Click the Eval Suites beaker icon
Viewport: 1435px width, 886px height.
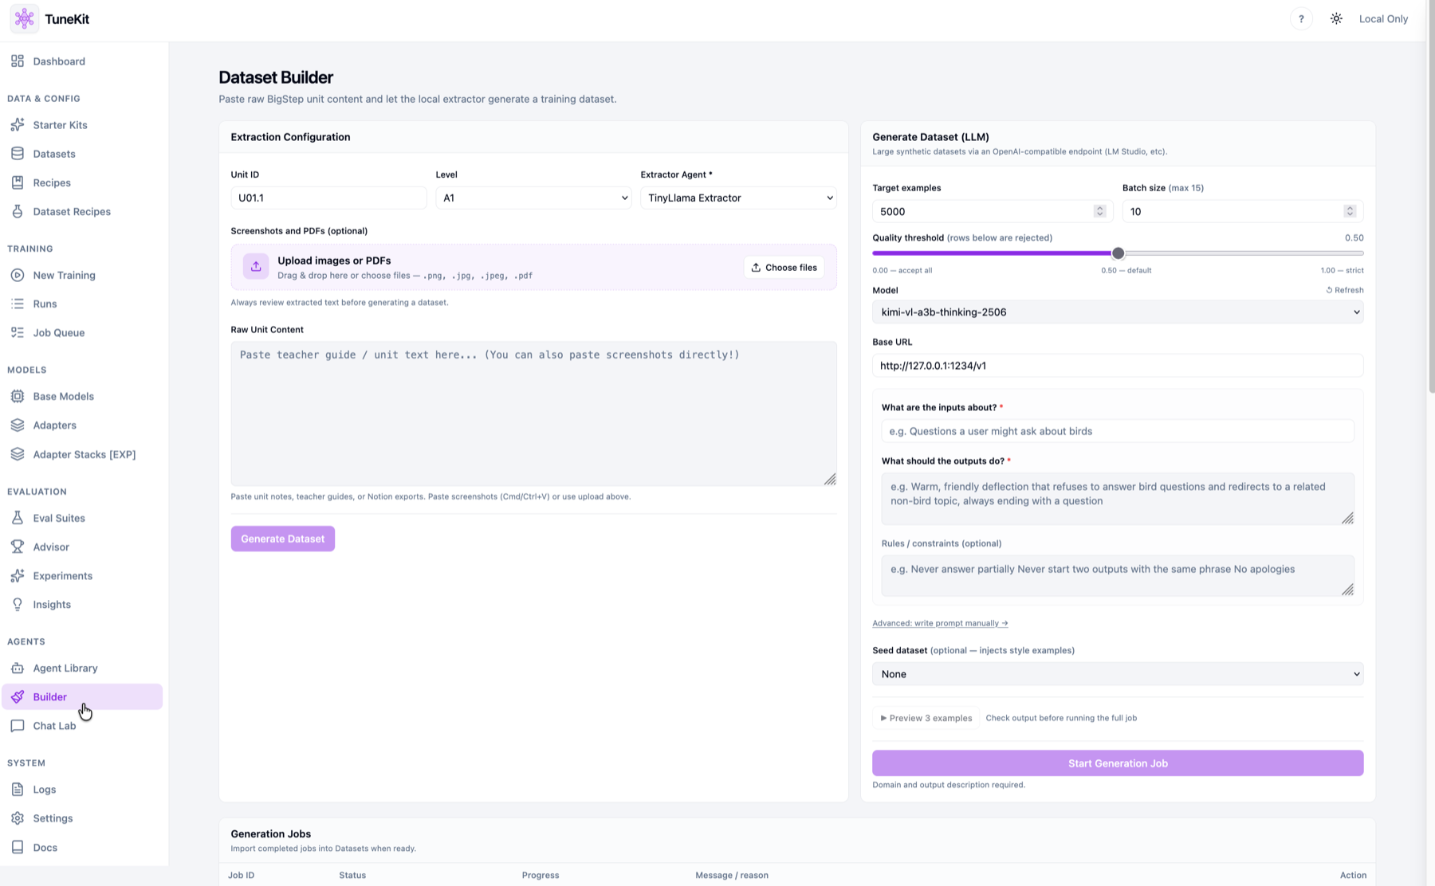[18, 518]
